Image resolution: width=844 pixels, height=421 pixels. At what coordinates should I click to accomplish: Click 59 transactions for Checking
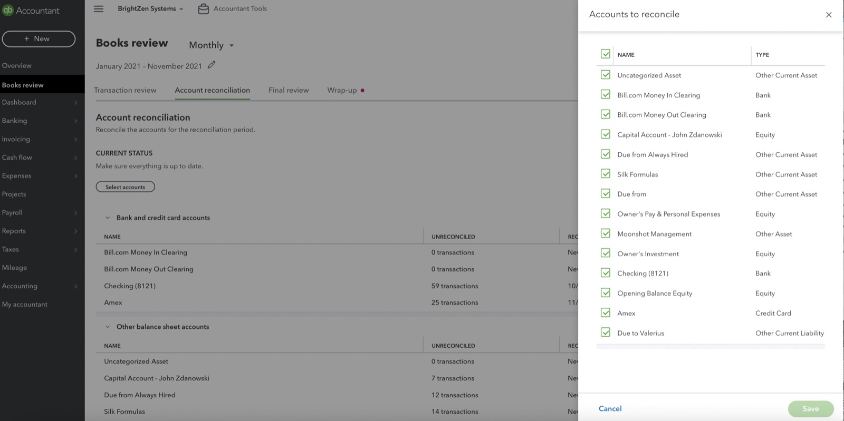(455, 286)
